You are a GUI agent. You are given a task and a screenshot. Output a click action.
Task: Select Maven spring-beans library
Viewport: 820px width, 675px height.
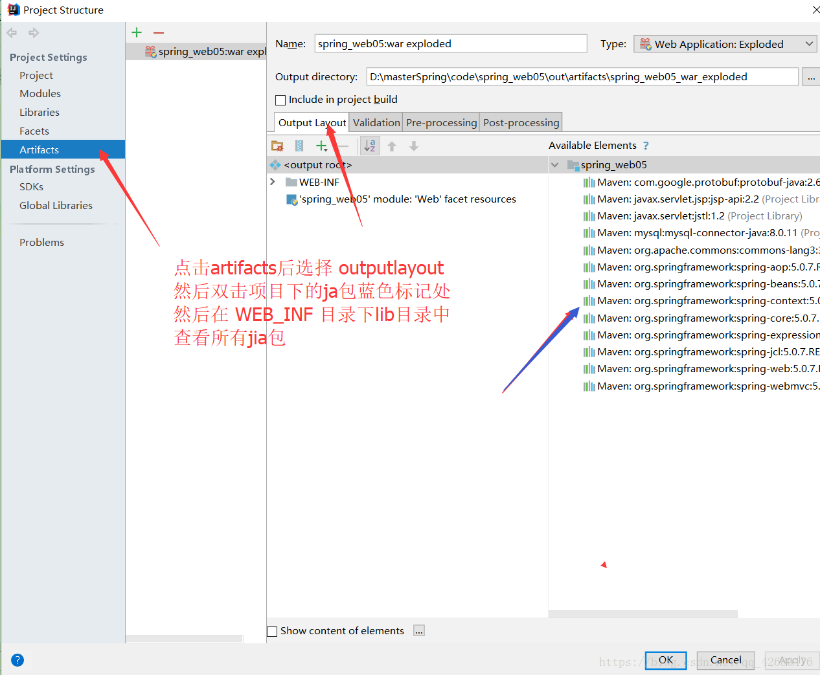pos(701,284)
